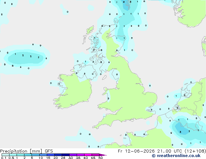Click the 'GFS' model label
The height and width of the screenshot is (159, 206).
click(x=49, y=151)
